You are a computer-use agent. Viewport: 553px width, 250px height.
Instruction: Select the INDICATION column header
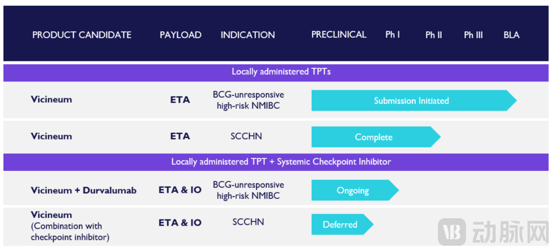248,35
